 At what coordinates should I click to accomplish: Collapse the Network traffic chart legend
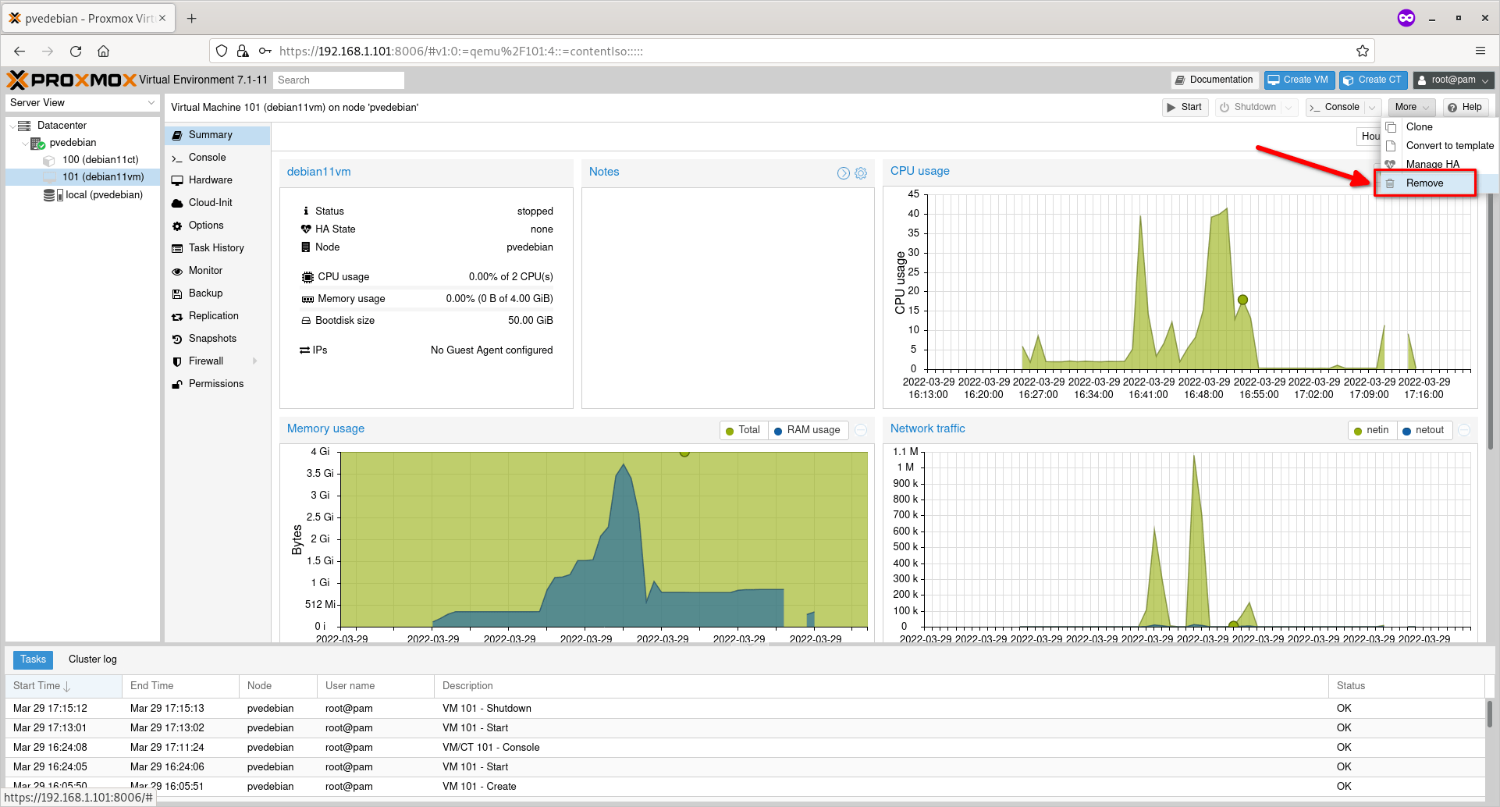pyautogui.click(x=1464, y=430)
